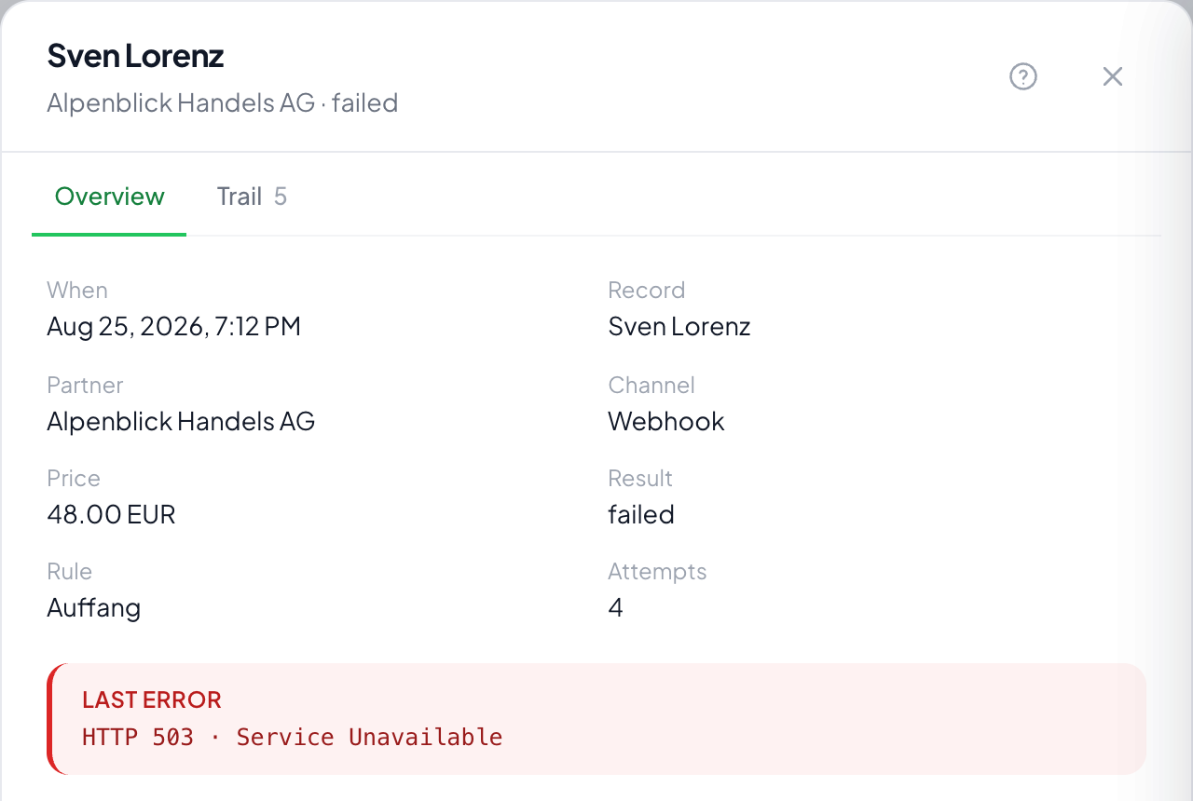Viewport: 1193px width, 801px height.
Task: Click the 'Price' field label
Action: coord(74,479)
